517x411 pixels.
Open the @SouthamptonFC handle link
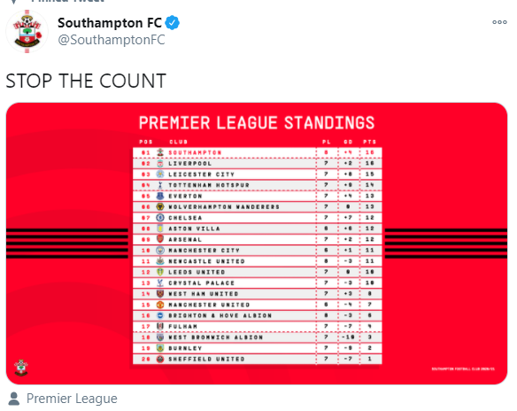click(112, 40)
